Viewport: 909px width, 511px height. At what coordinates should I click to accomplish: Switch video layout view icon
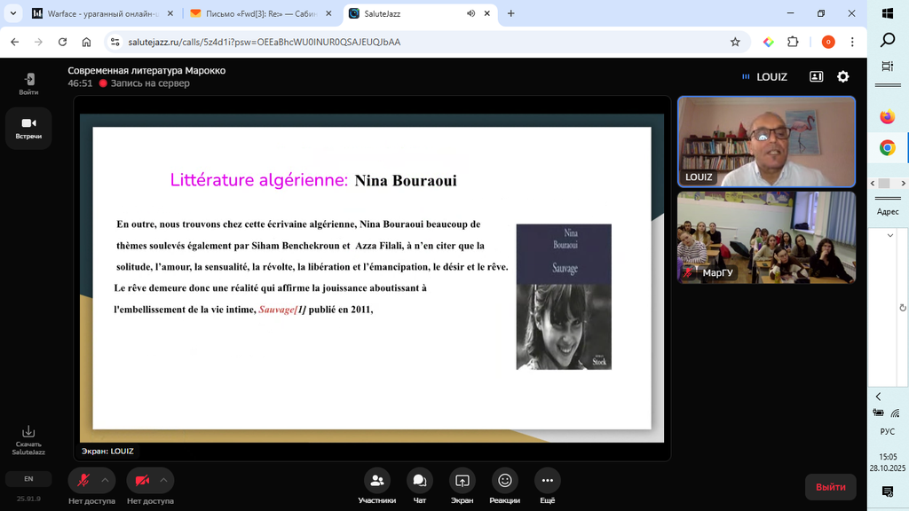pyautogui.click(x=816, y=77)
